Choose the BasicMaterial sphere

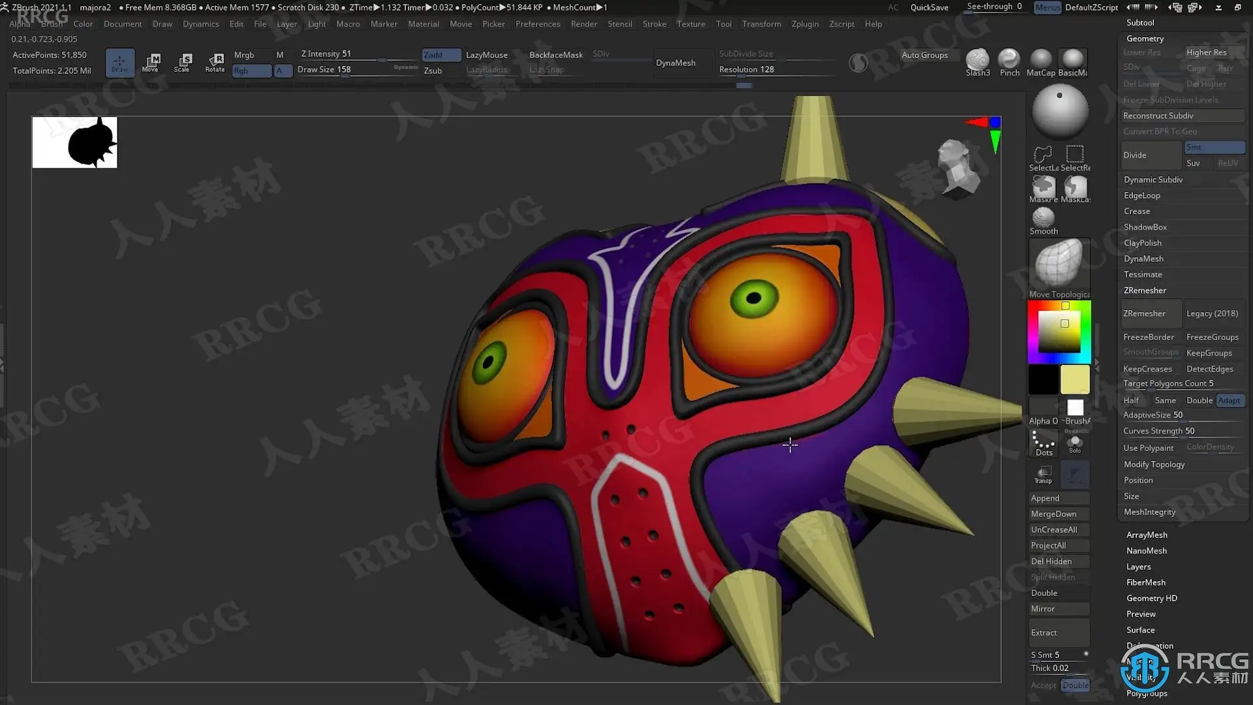point(1072,63)
